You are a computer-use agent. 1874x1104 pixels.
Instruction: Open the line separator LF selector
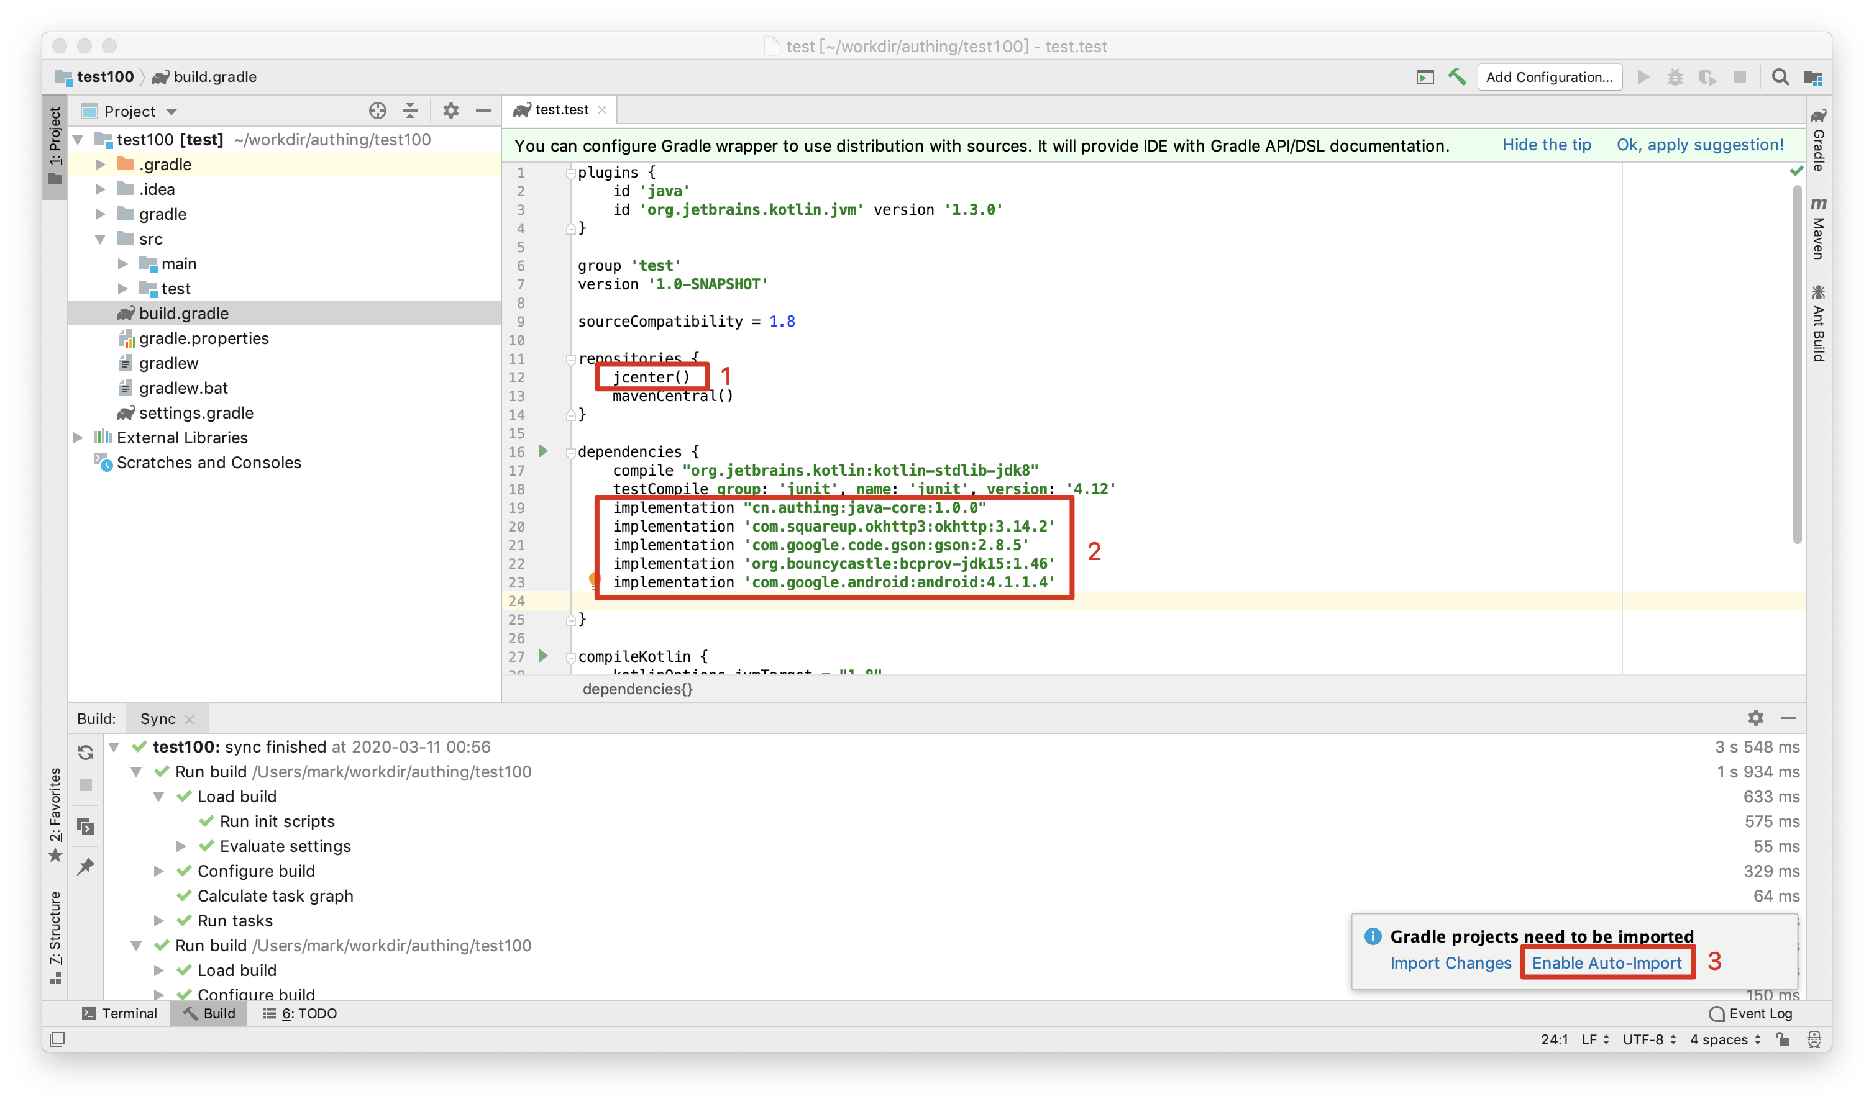coord(1594,1039)
